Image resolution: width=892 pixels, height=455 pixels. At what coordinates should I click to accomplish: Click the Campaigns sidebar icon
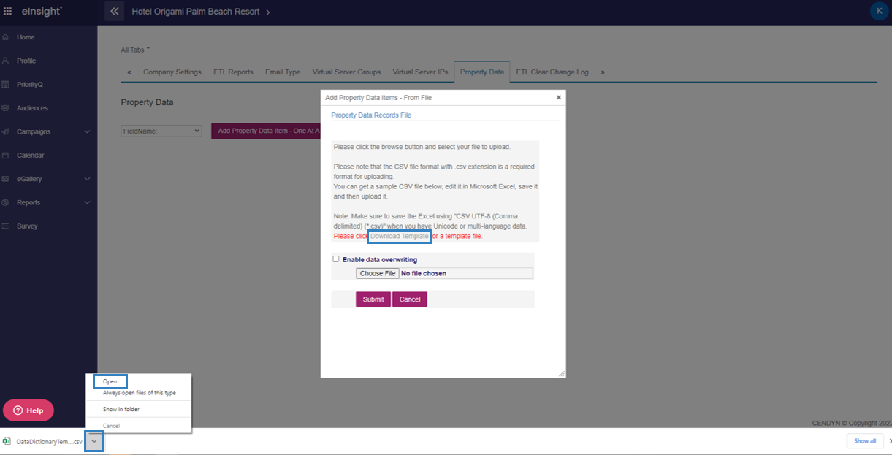click(x=6, y=131)
